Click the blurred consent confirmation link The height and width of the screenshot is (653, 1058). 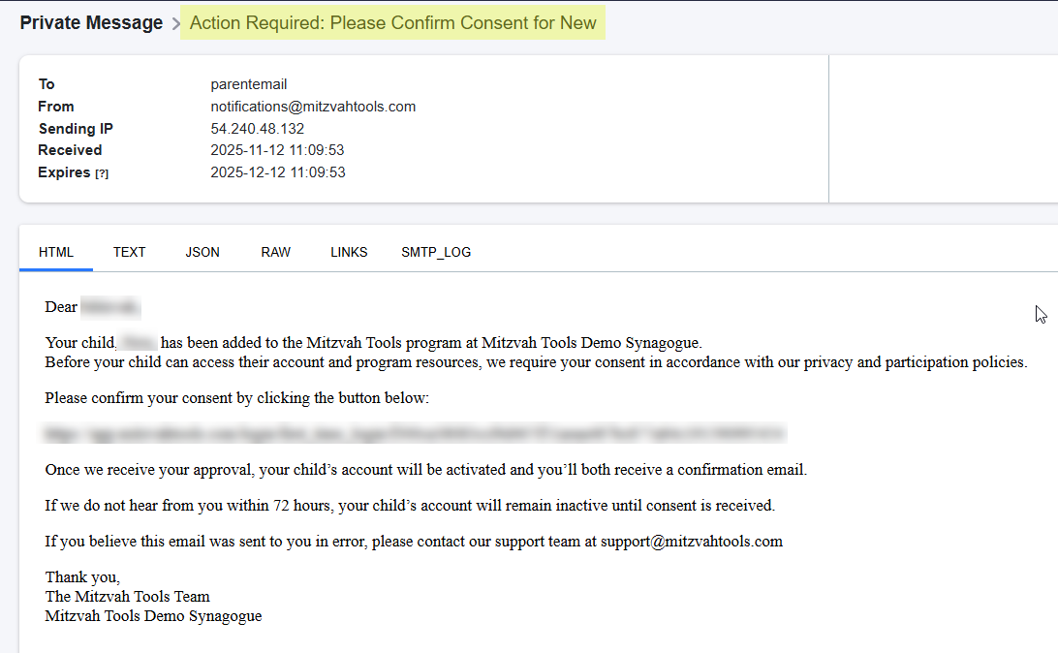click(x=415, y=432)
